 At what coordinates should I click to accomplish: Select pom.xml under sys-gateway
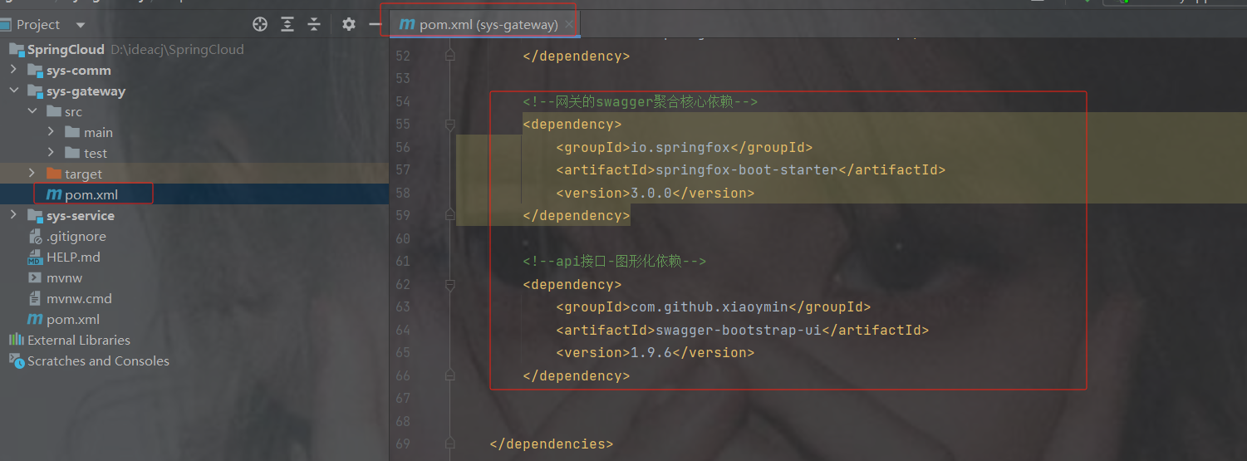tap(194, 194)
